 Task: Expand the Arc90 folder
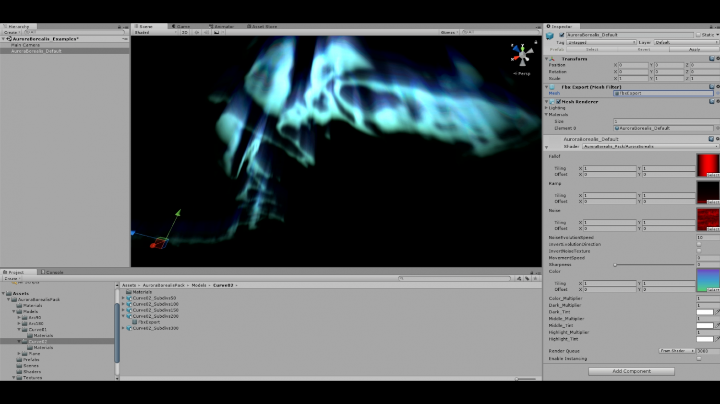pyautogui.click(x=19, y=318)
